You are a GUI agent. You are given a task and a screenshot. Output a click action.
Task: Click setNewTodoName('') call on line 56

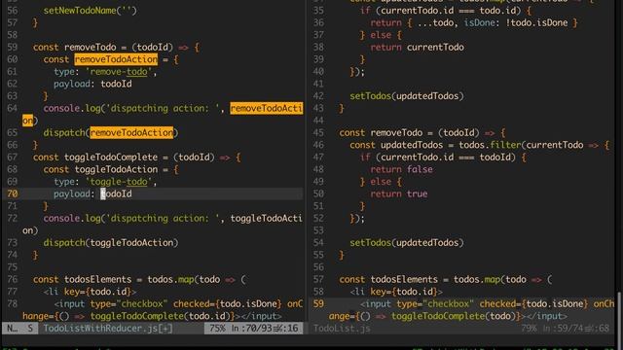91,11
